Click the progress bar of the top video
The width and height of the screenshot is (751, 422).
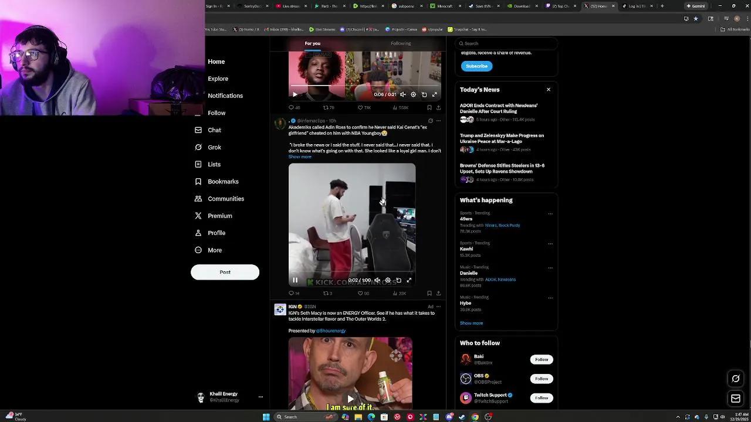coord(364,86)
